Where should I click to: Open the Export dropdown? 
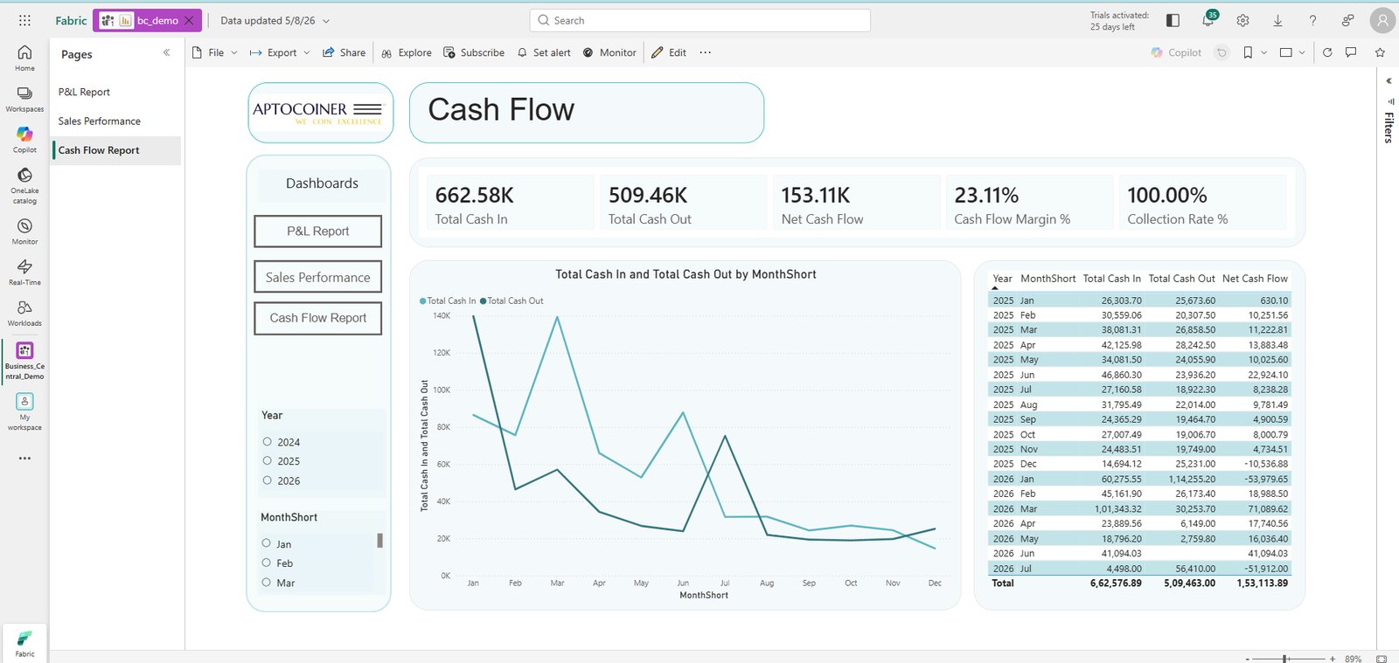[280, 52]
